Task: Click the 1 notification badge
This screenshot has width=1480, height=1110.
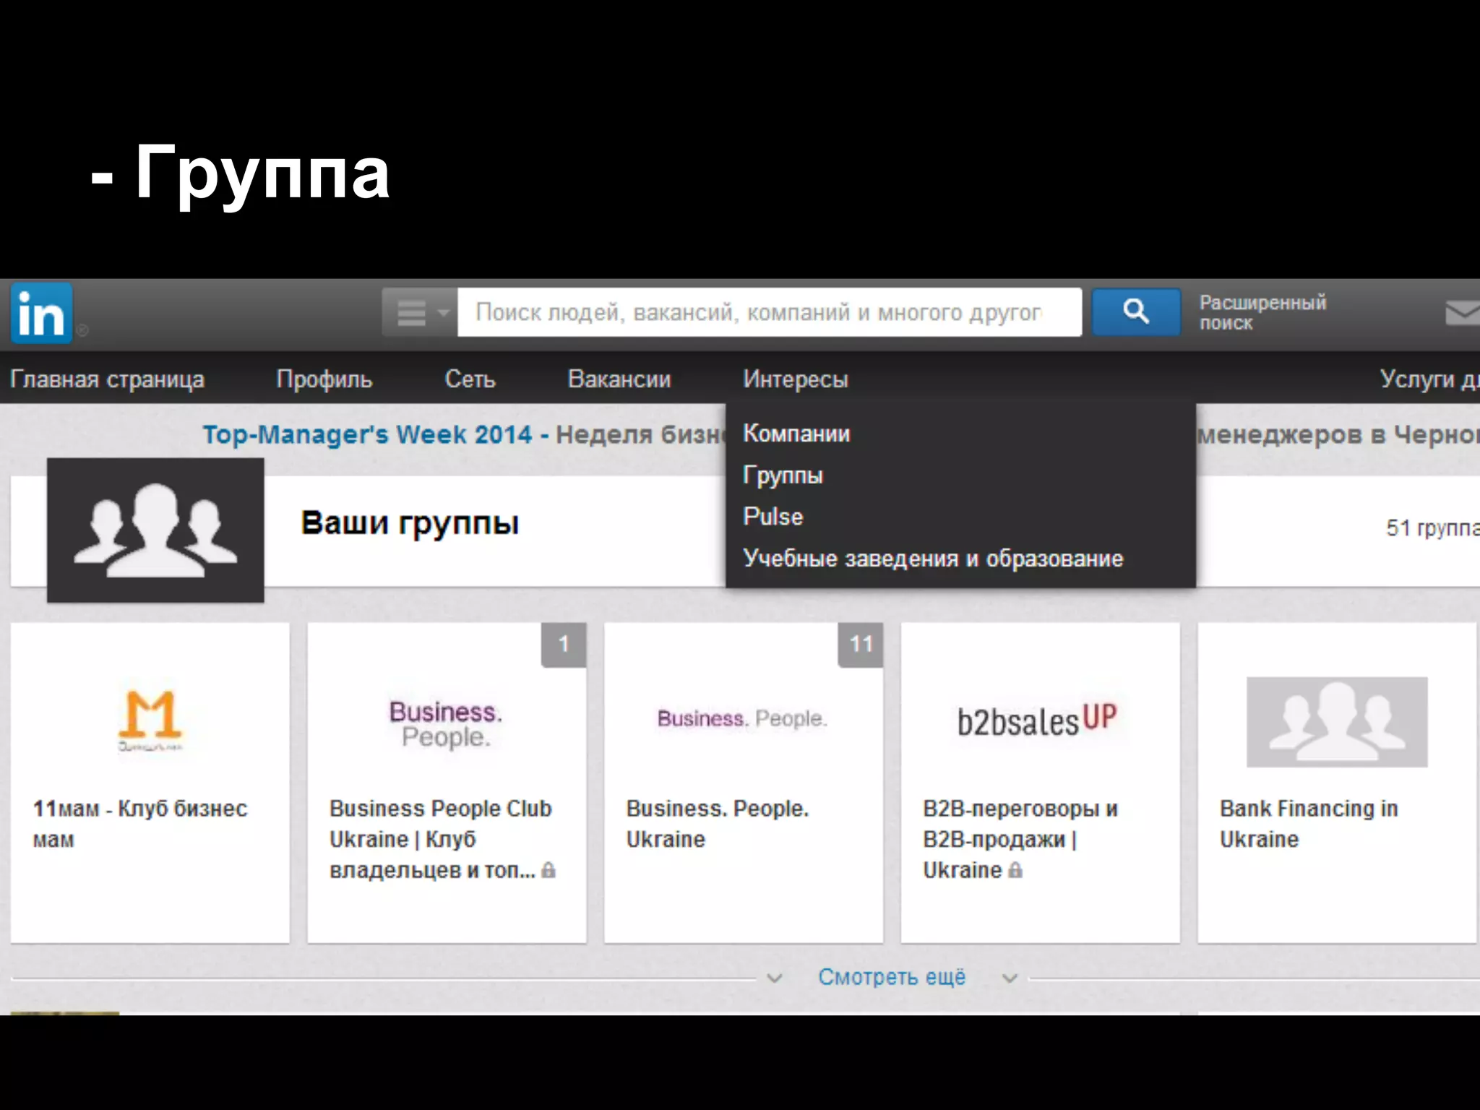Action: (564, 645)
